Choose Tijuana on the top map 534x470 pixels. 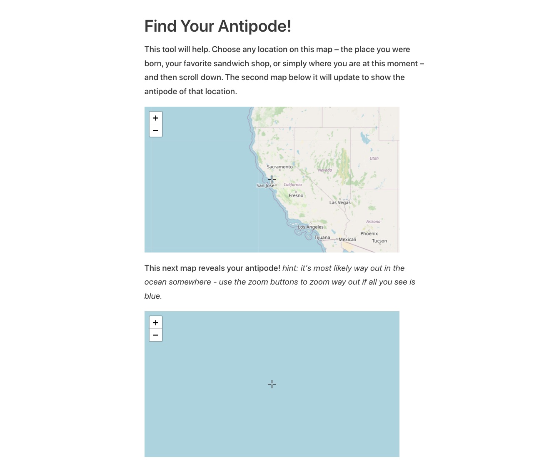tap(322, 237)
